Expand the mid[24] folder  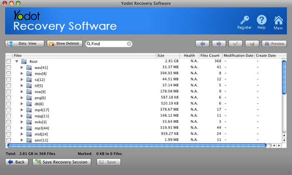click(22, 134)
